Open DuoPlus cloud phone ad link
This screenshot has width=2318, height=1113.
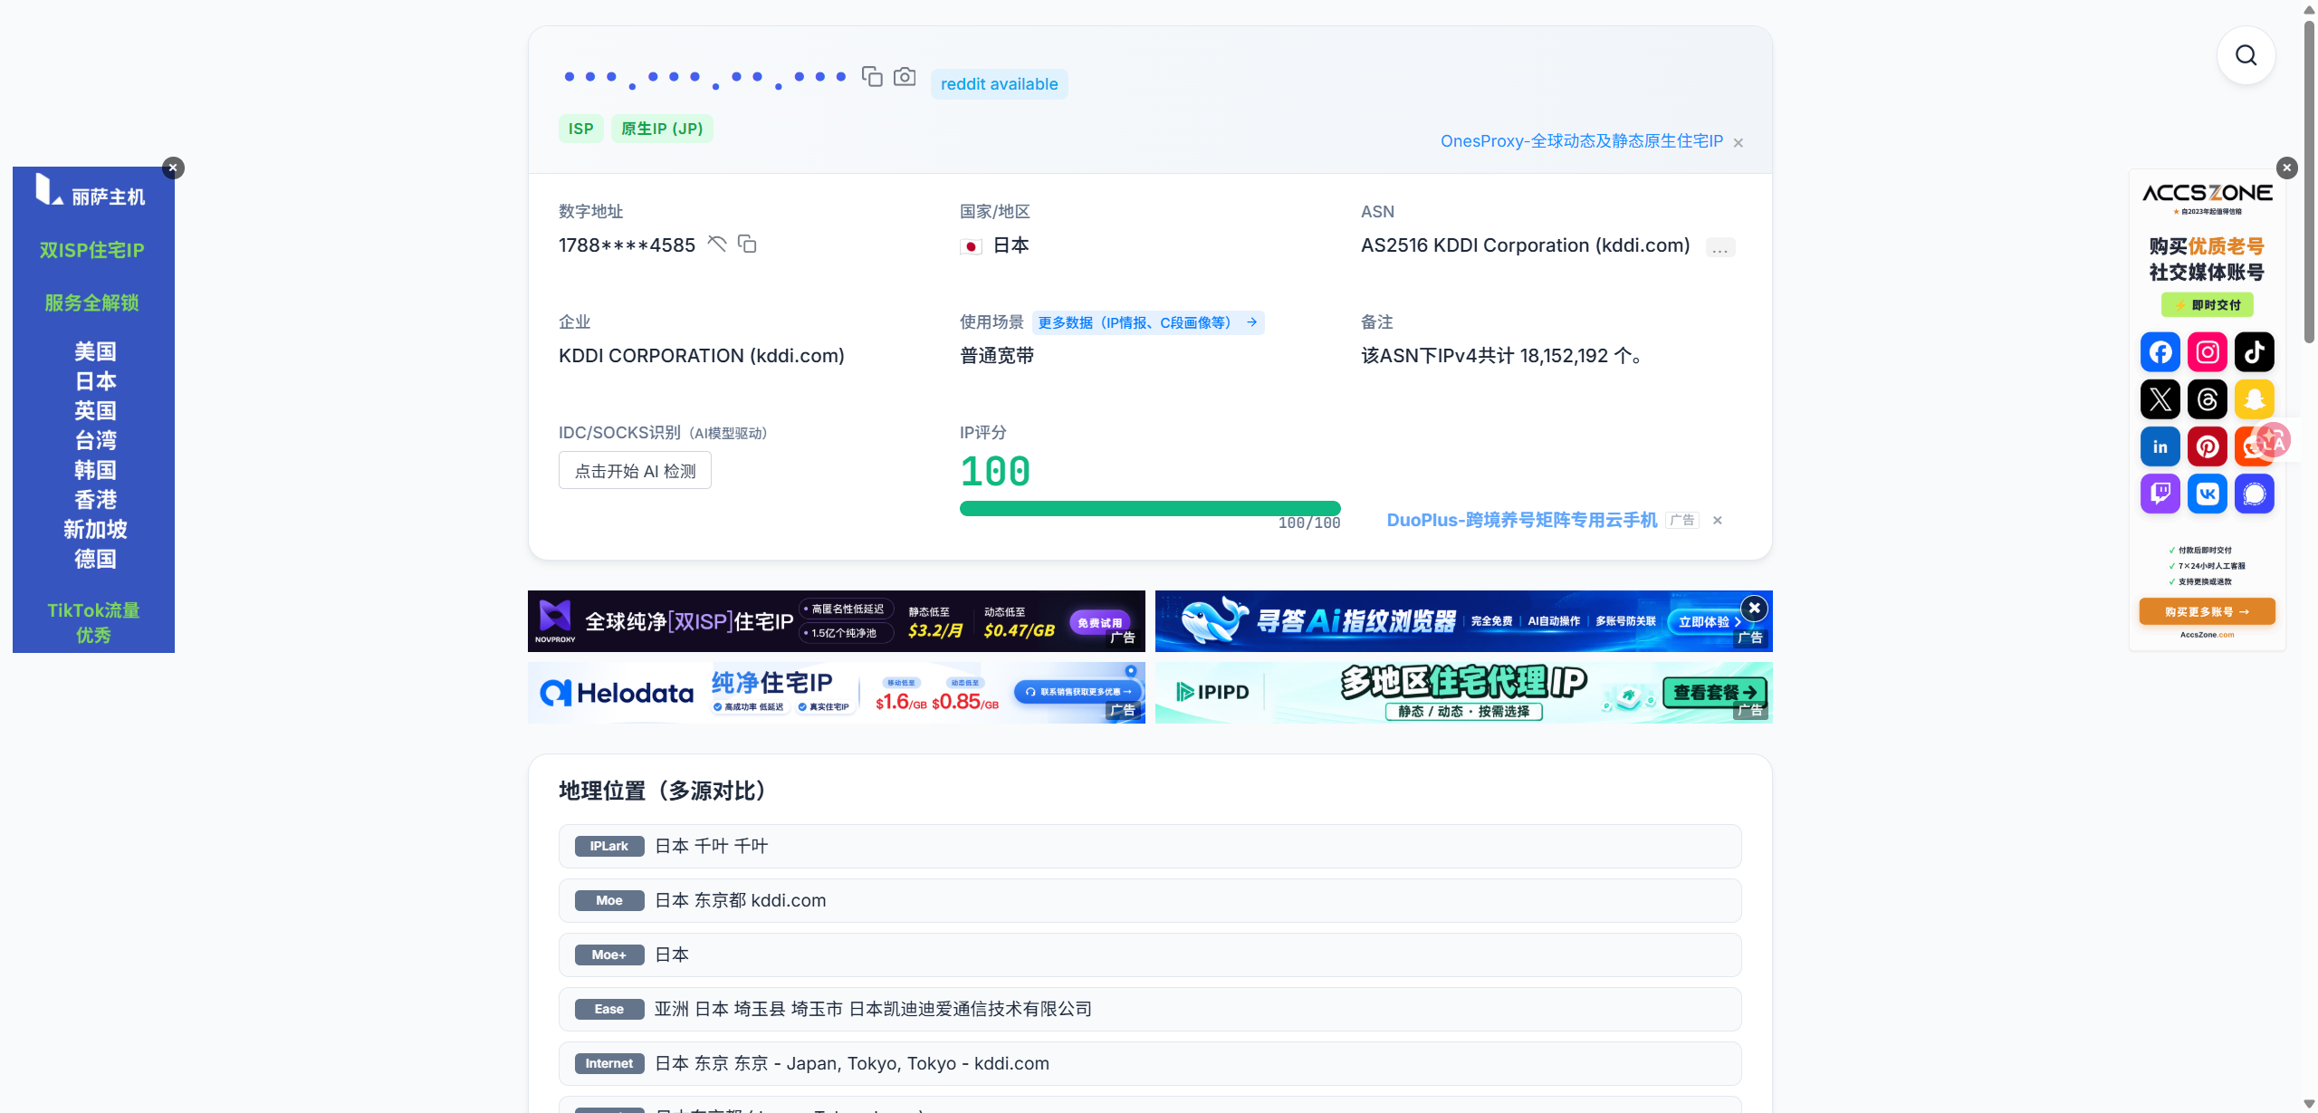click(1521, 520)
